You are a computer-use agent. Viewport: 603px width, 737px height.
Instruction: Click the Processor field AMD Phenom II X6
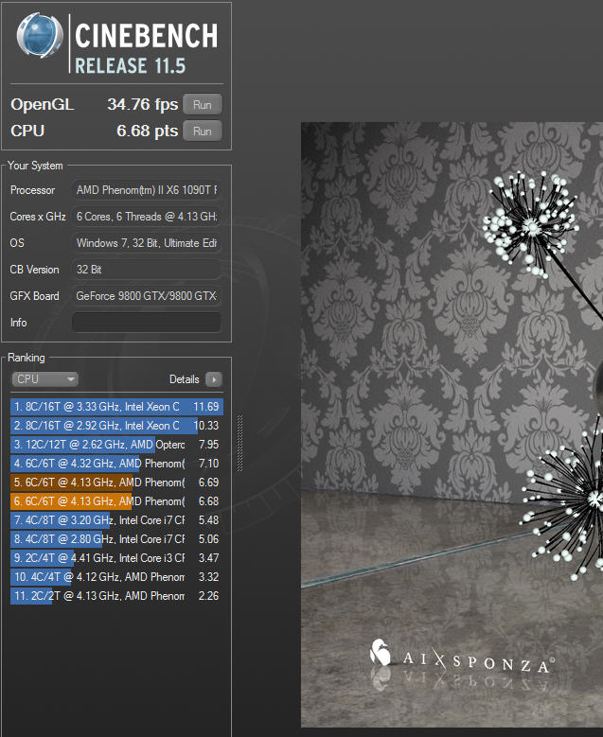click(x=147, y=190)
